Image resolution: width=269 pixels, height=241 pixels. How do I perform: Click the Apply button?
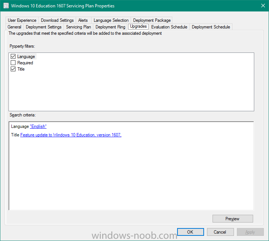pos(250,232)
